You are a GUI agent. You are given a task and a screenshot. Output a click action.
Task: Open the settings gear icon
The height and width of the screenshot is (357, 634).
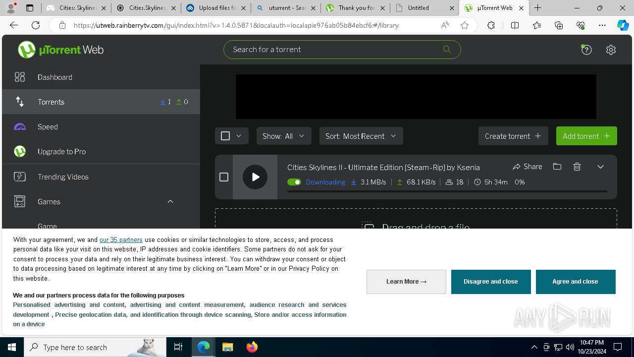click(x=611, y=50)
